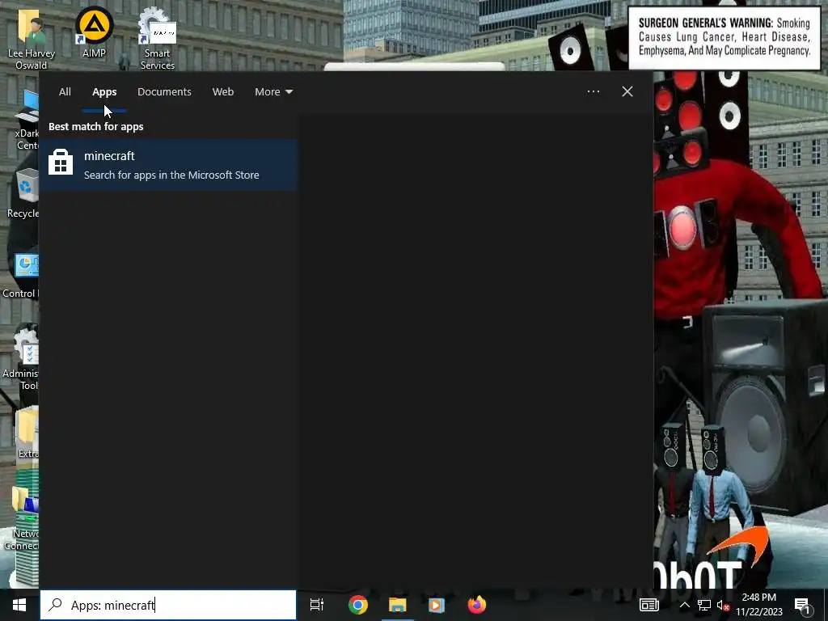Select the Network Connections desktop icon
Screen dimensions: 828x621
click(x=21, y=517)
